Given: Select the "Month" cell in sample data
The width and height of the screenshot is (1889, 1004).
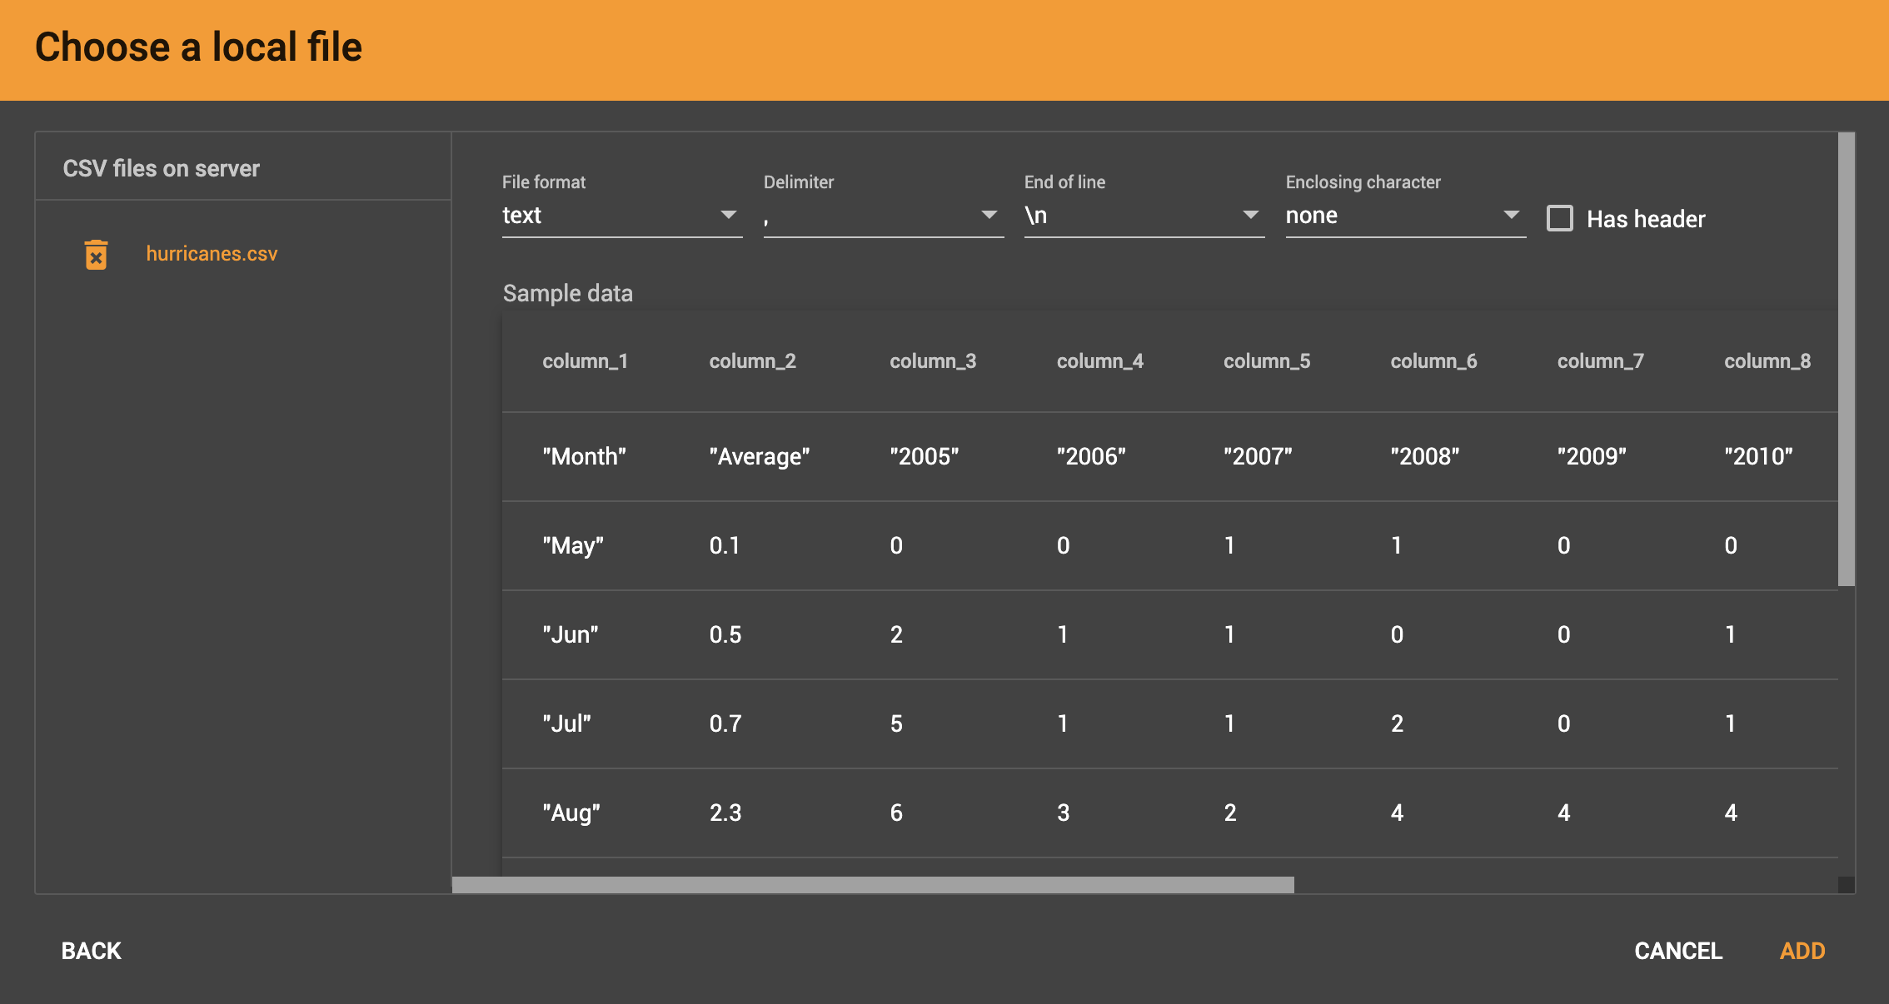Looking at the screenshot, I should 585,456.
